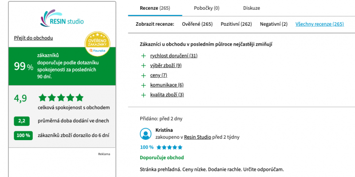Click the reviewer name Kristína
Viewport: 355px width, 177px height.
164,130
